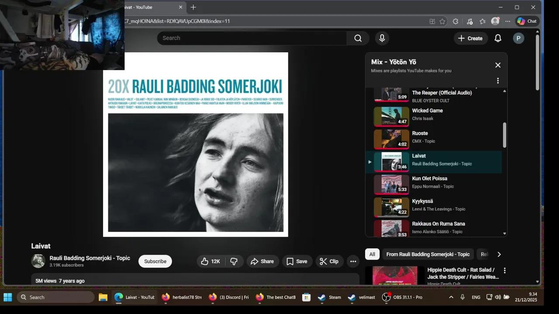This screenshot has width=559, height=314.
Task: Play Wicked Game by Chris Isaak
Action: [434, 116]
